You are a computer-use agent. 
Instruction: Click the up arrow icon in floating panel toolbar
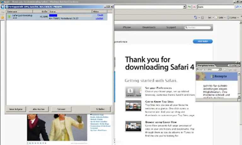(225, 70)
